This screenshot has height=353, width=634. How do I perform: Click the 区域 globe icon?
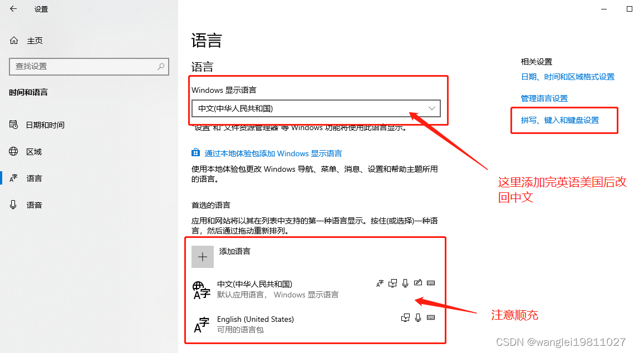pyautogui.click(x=13, y=151)
